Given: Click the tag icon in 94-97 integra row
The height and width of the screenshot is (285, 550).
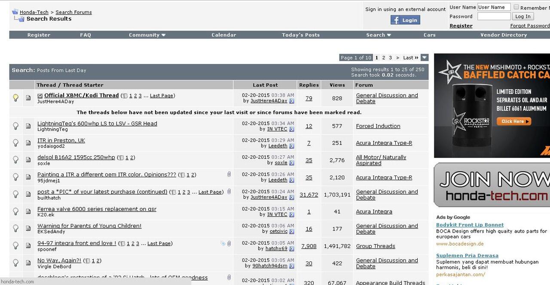Looking at the screenshot, I should [x=223, y=243].
